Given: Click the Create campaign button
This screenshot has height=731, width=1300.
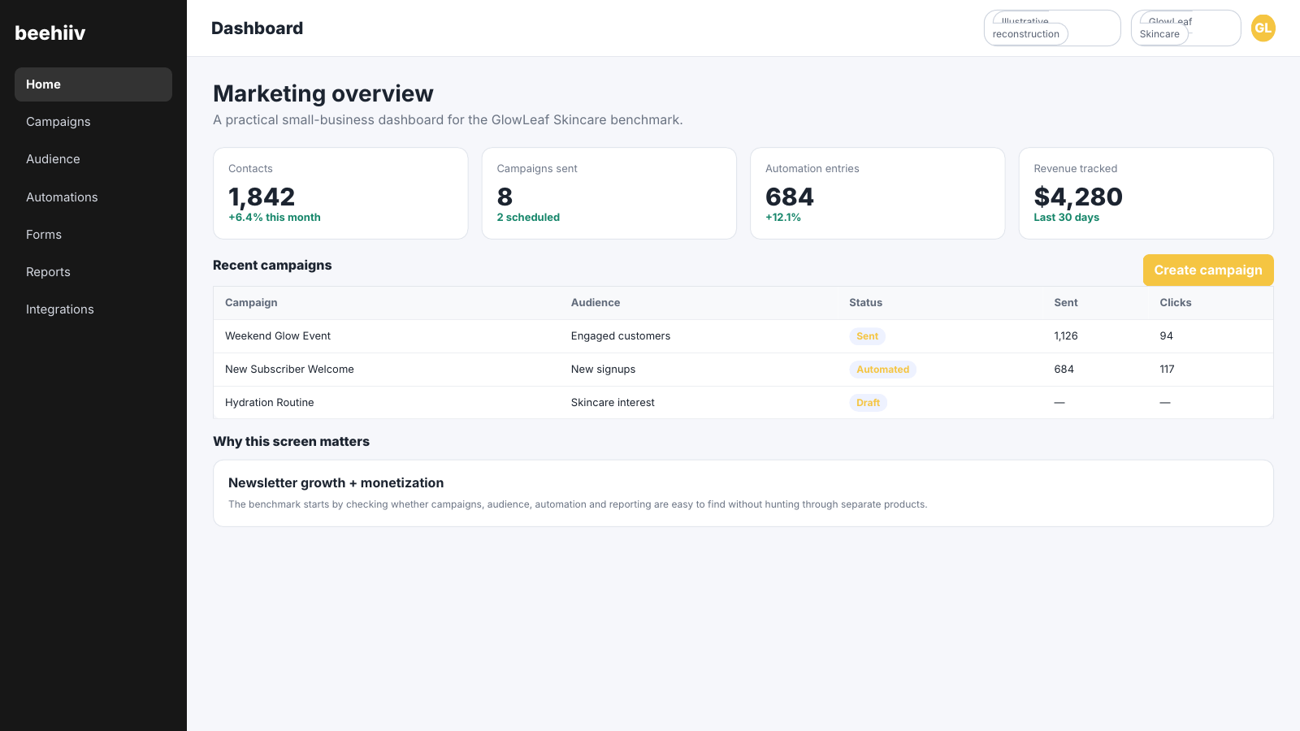Looking at the screenshot, I should click(1208, 270).
